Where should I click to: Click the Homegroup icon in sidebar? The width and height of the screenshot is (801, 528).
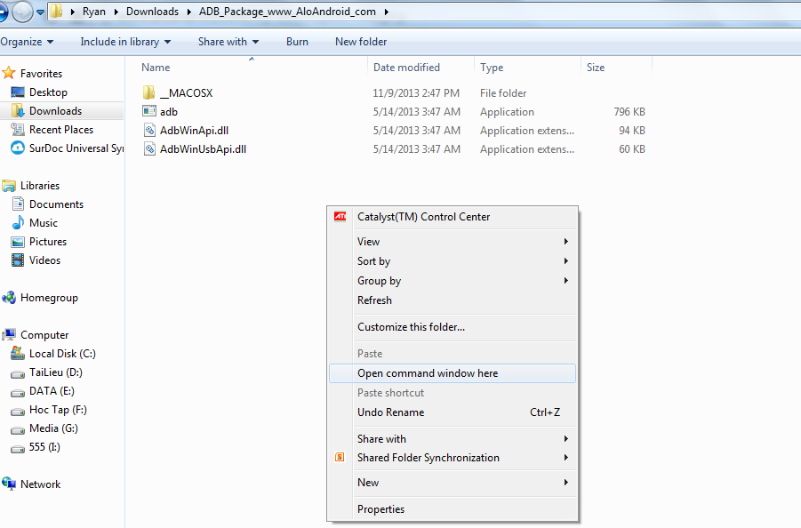9,298
